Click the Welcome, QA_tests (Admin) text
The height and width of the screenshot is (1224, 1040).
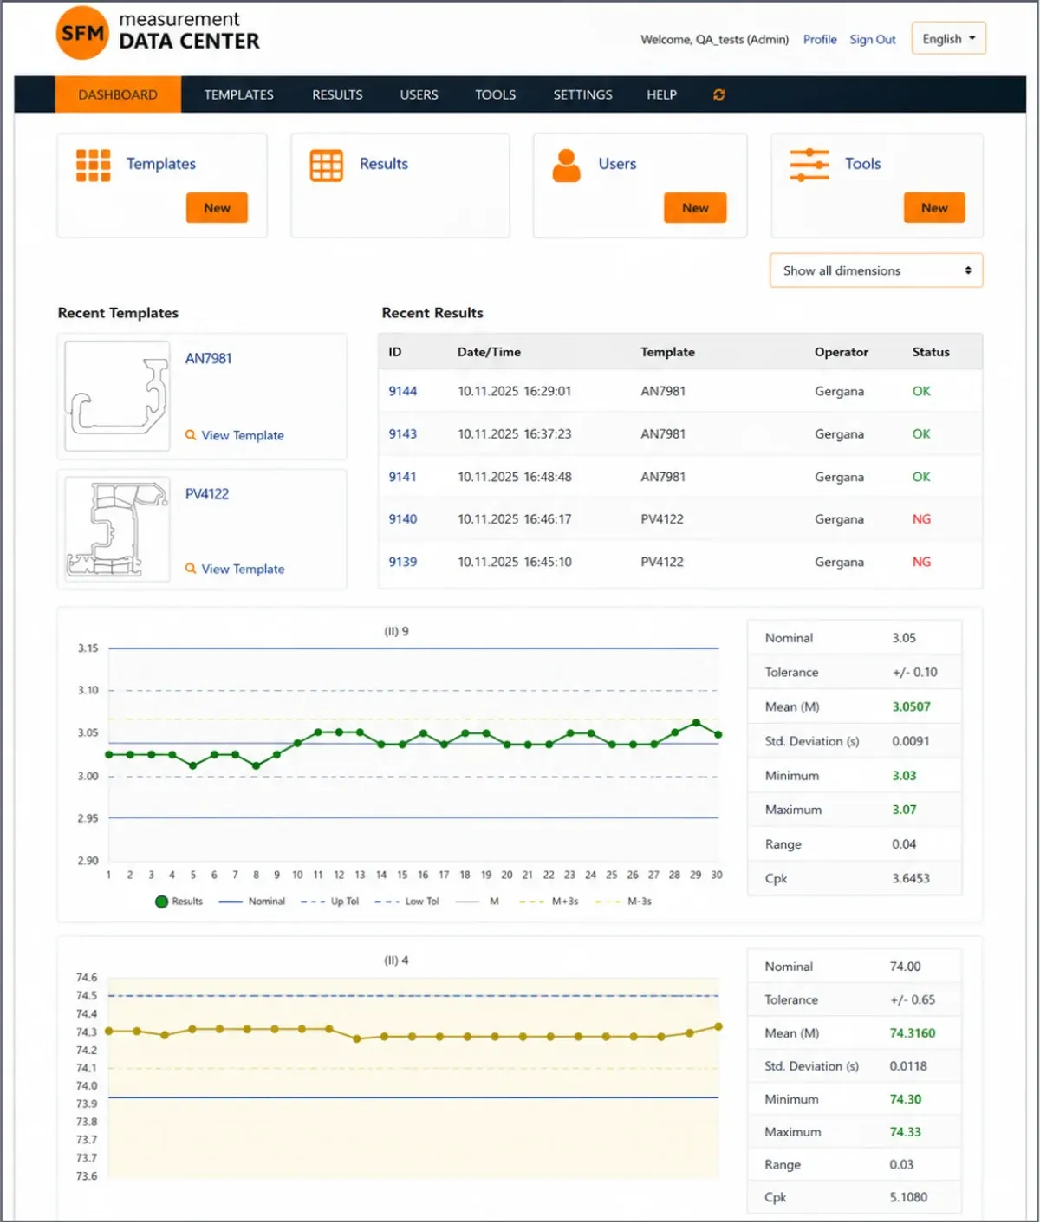715,39
